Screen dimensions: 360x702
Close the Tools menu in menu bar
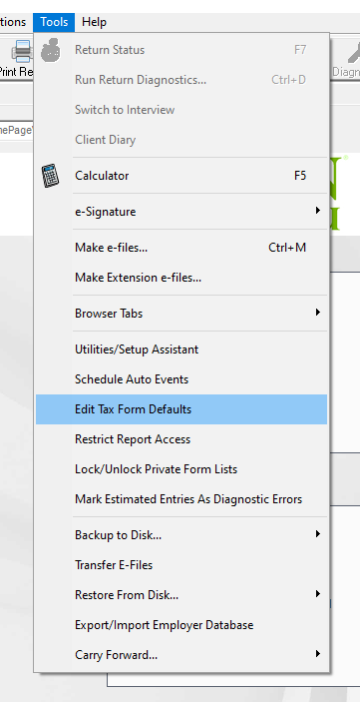[x=54, y=22]
